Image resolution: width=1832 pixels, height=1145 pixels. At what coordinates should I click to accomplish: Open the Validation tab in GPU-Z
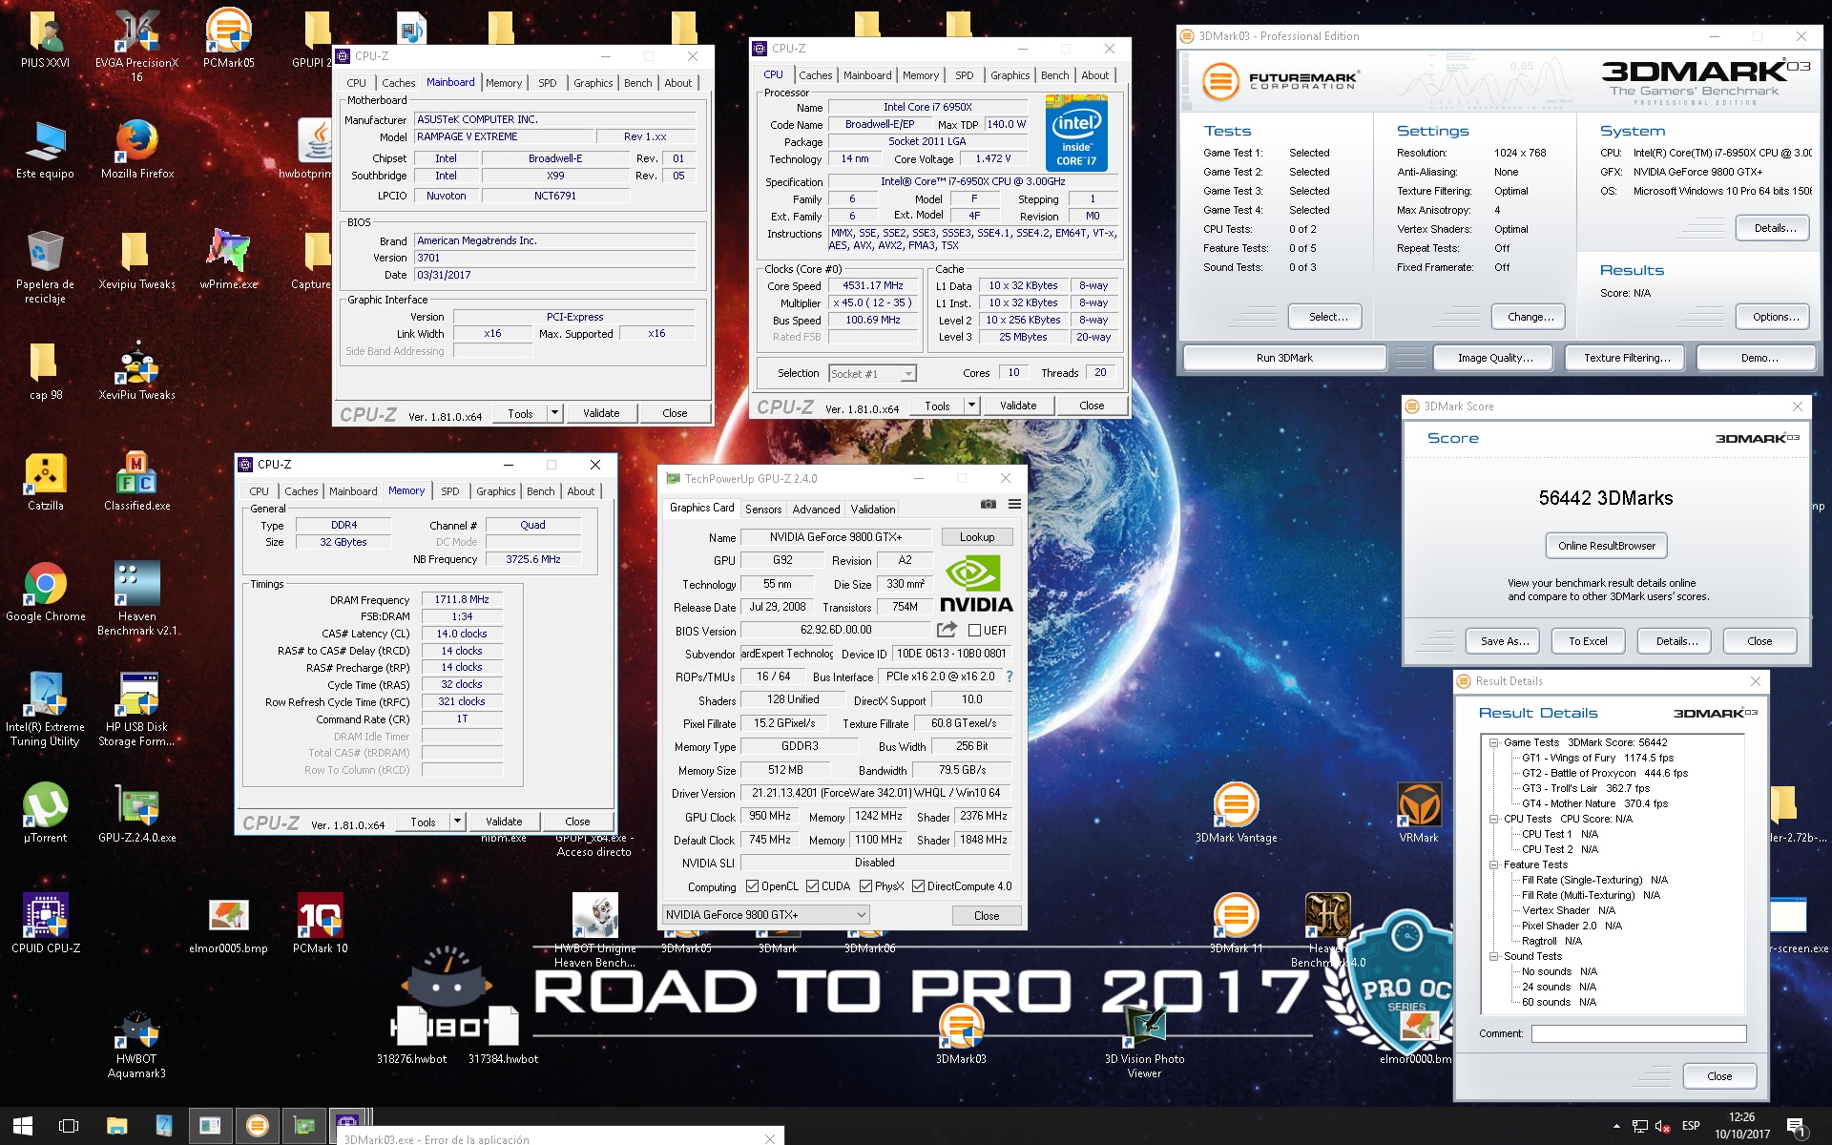(873, 510)
